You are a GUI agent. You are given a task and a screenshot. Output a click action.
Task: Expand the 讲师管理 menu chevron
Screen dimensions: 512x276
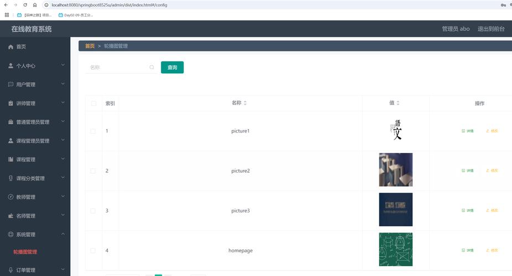63,103
